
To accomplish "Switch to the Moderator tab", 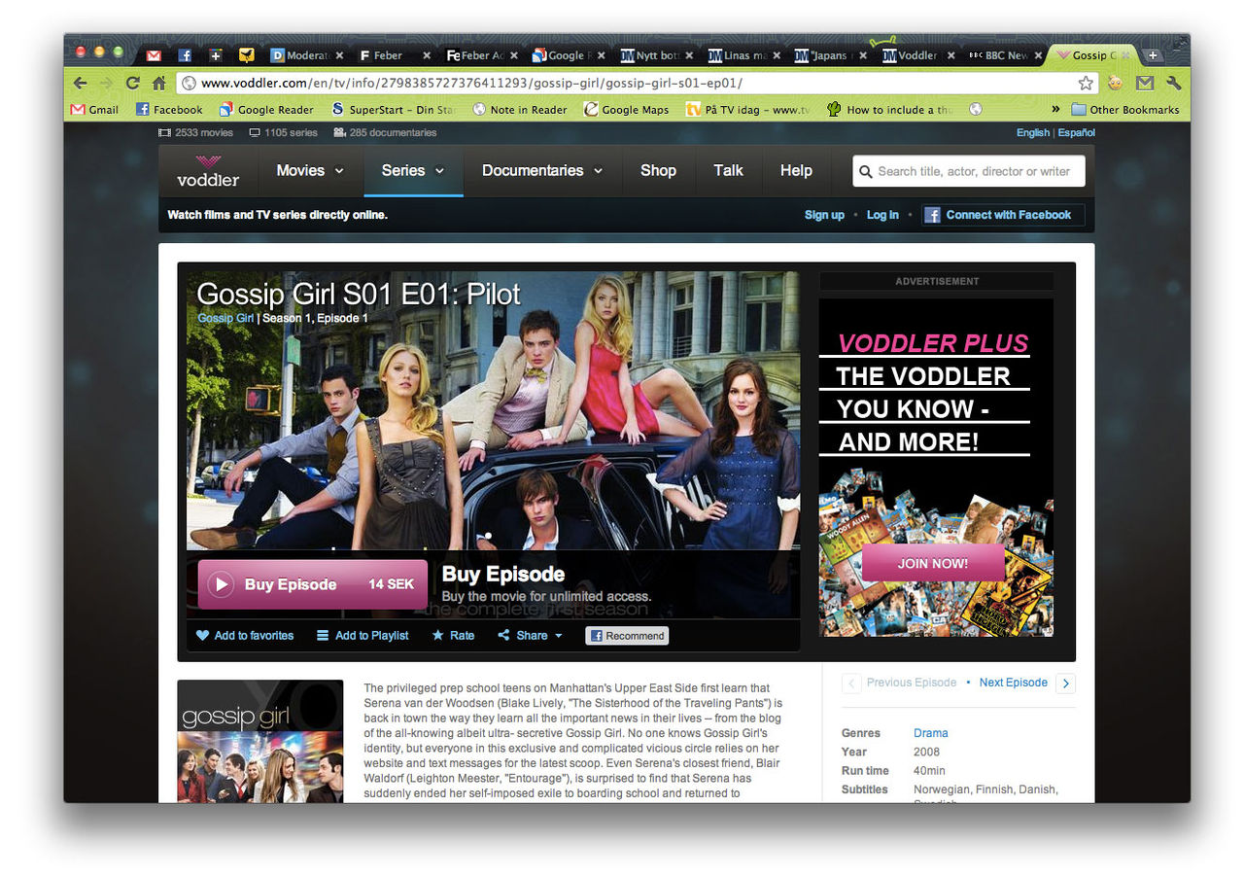I will [x=304, y=55].
